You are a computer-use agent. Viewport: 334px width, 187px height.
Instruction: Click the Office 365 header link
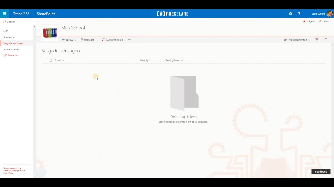click(21, 14)
